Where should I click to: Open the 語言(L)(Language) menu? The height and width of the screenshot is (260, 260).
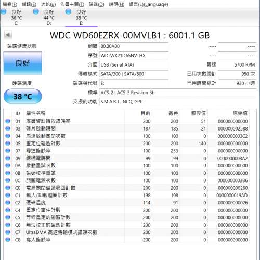coord(149,4)
